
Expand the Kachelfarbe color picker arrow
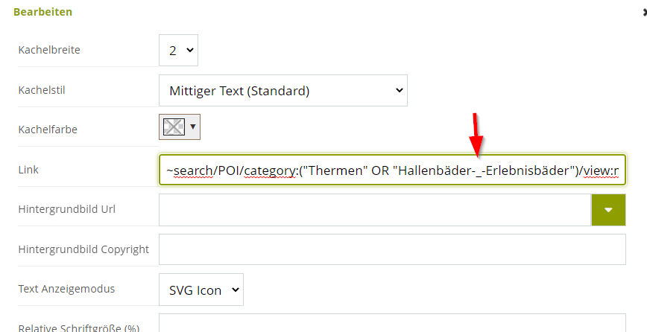point(193,127)
